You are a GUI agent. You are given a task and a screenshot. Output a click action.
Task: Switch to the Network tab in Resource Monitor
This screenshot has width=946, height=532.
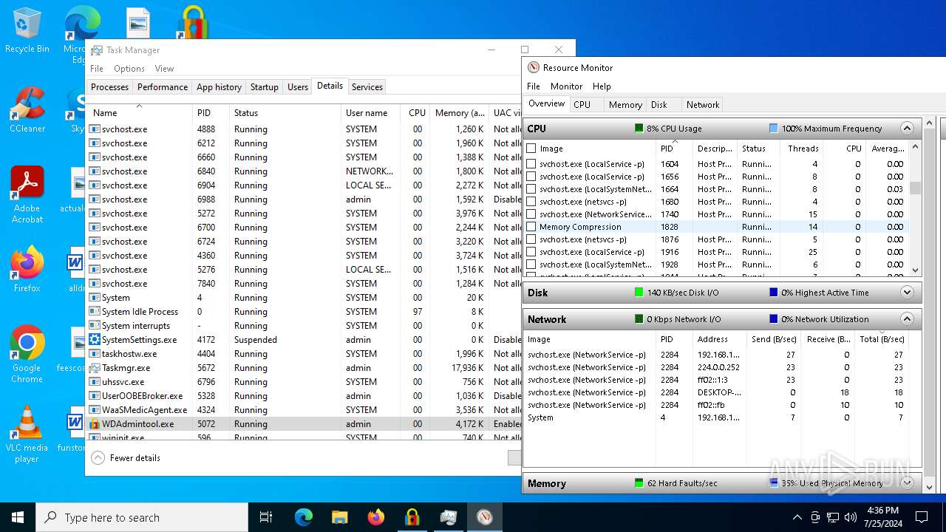pos(702,105)
